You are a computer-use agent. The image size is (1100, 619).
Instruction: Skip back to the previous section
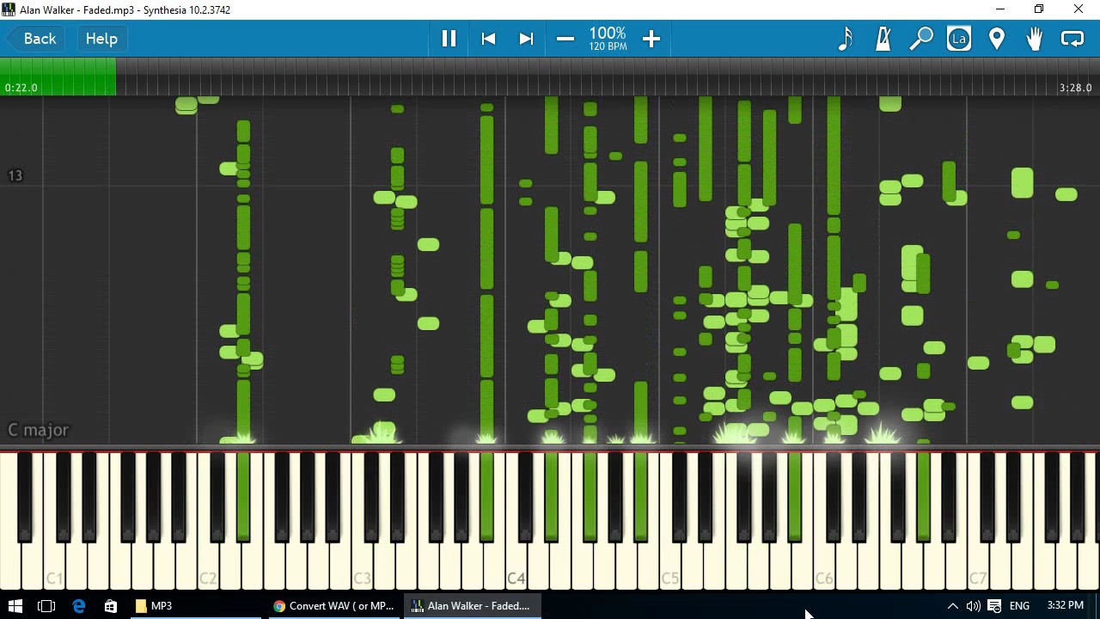(x=488, y=39)
